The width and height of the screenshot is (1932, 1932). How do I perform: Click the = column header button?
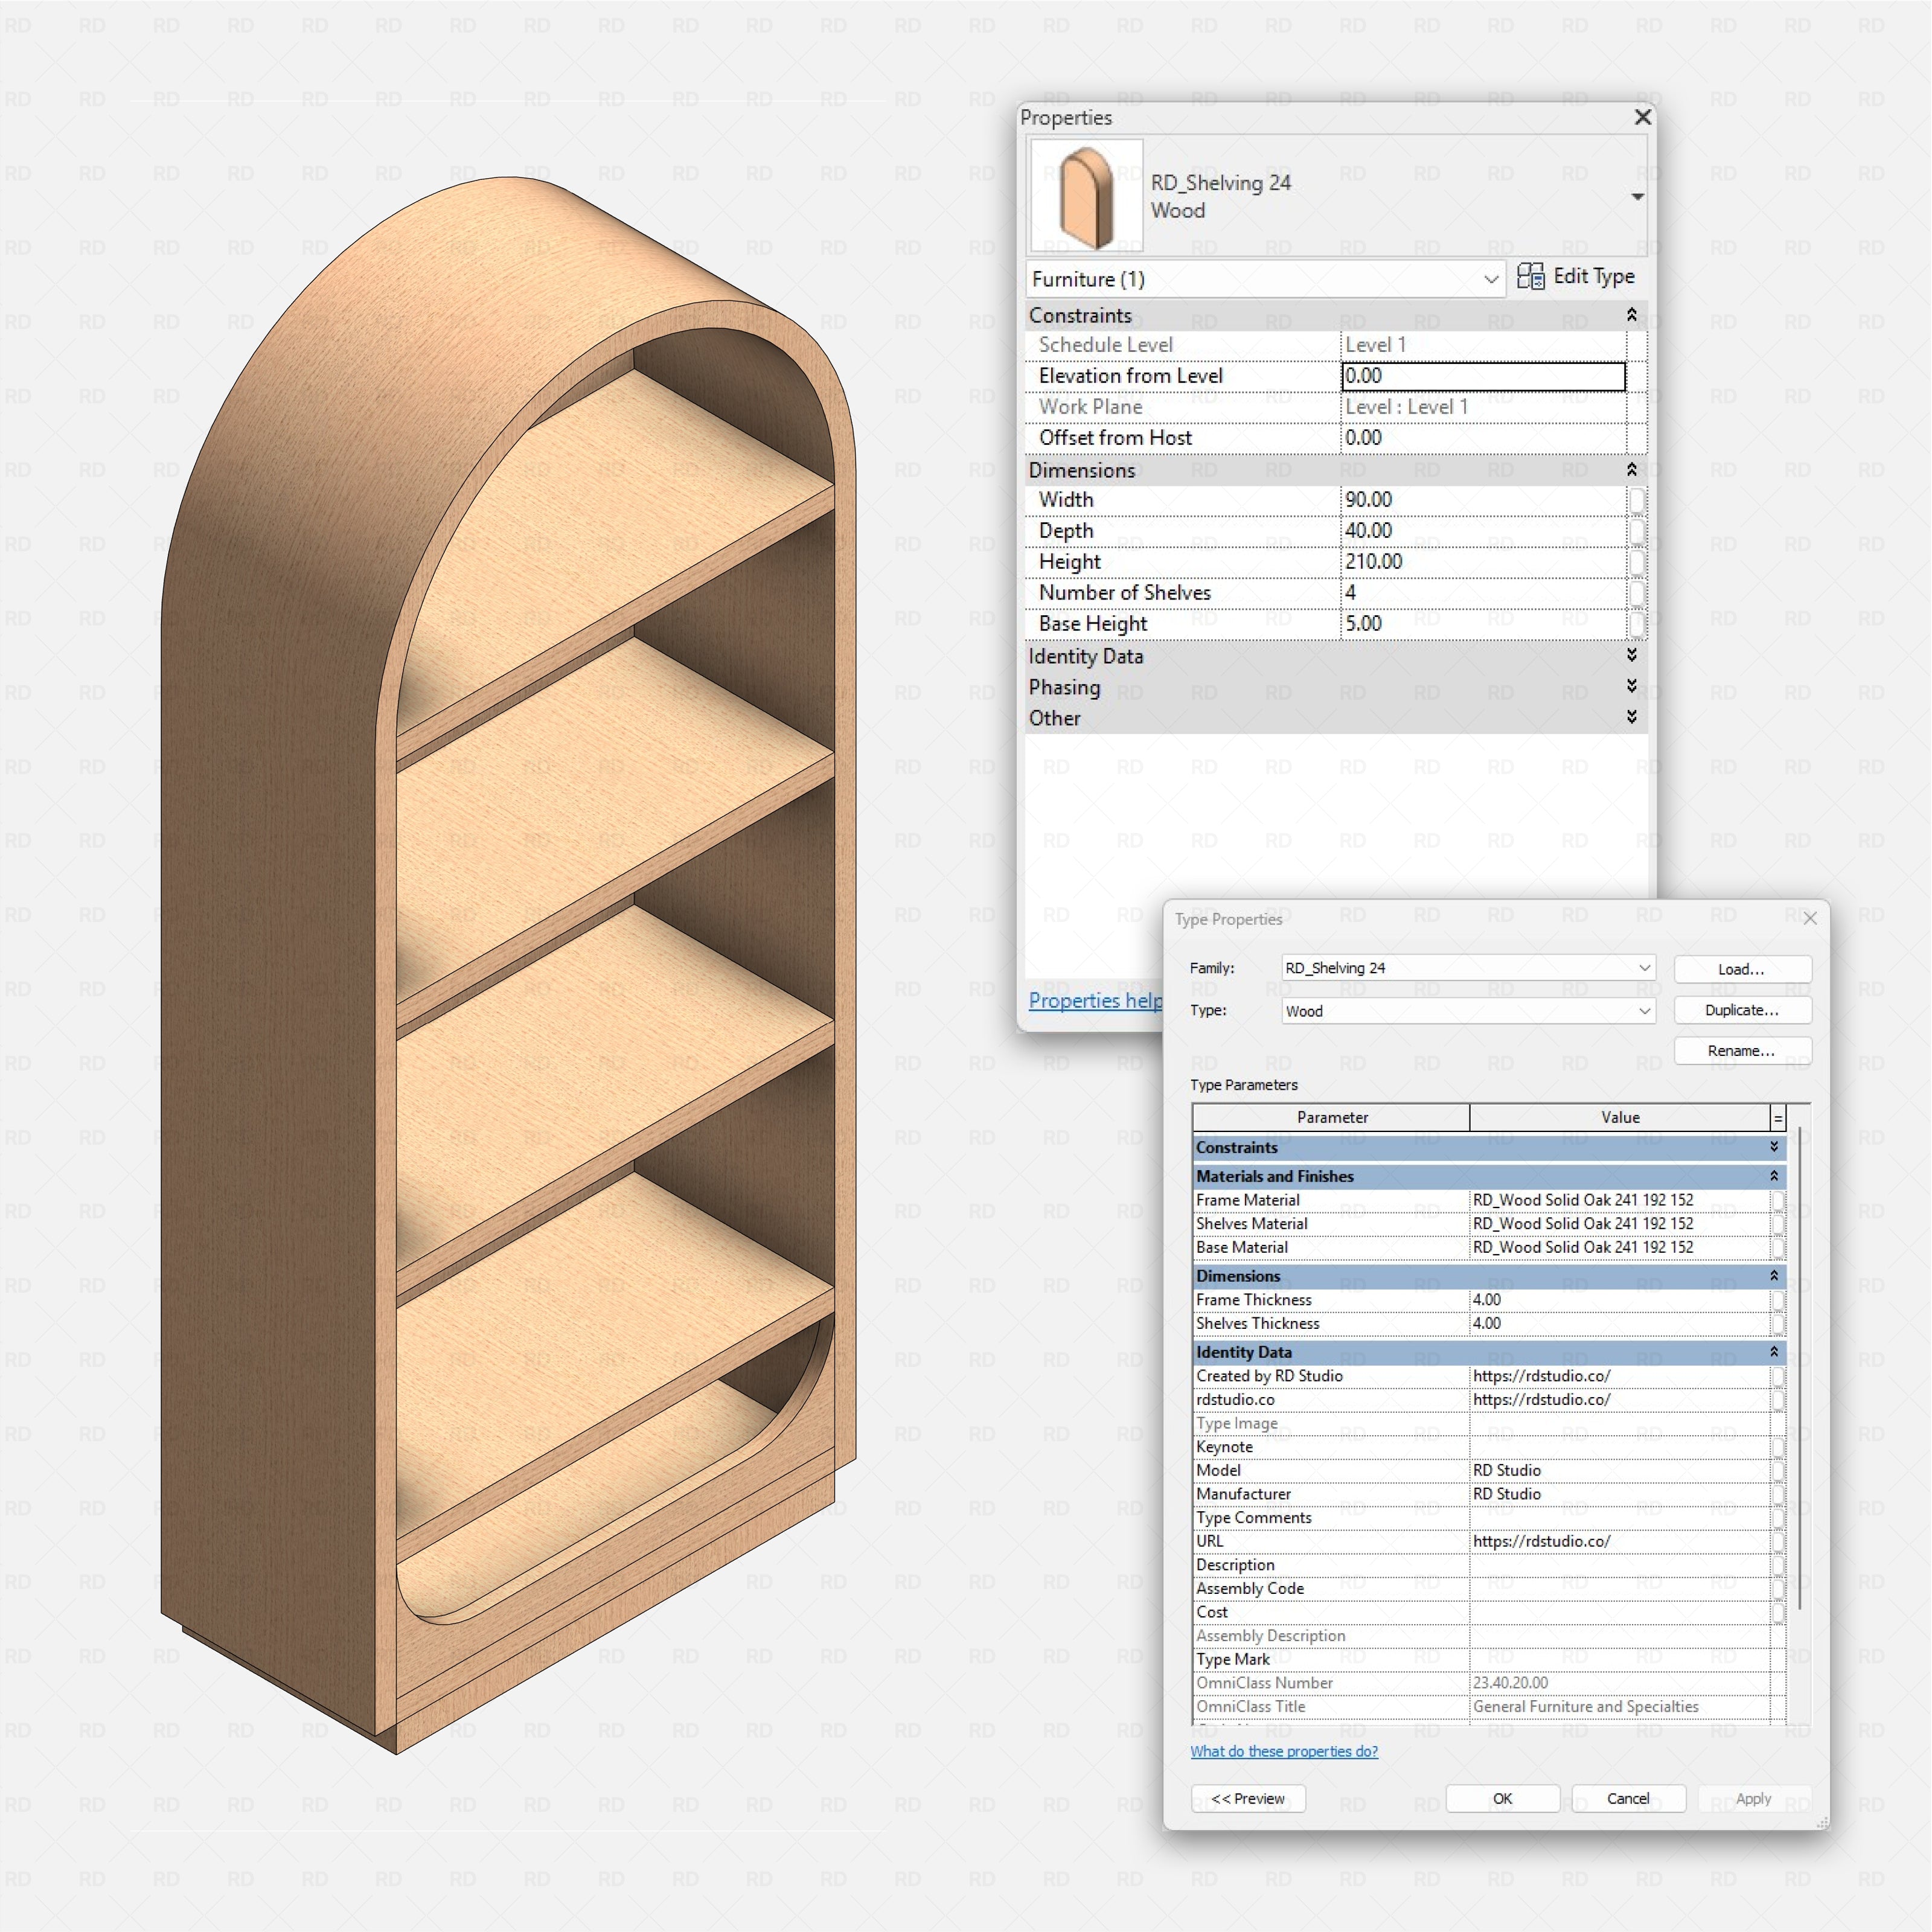pyautogui.click(x=1778, y=1118)
